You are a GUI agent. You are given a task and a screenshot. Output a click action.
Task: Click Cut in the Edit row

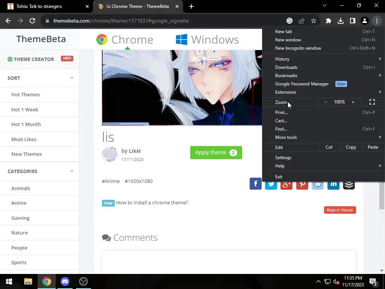point(329,147)
